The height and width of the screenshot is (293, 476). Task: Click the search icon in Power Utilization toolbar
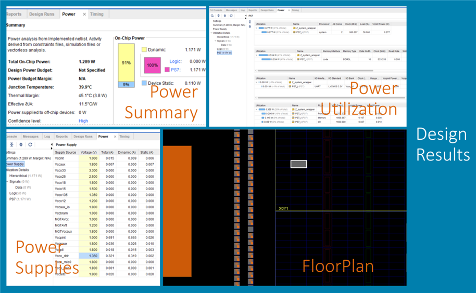(x=212, y=16)
